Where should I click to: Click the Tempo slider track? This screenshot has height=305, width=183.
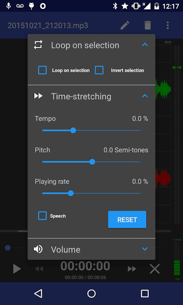pyautogui.click(x=91, y=130)
